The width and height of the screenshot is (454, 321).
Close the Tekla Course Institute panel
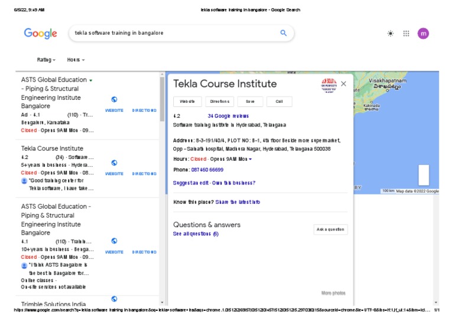(x=343, y=84)
